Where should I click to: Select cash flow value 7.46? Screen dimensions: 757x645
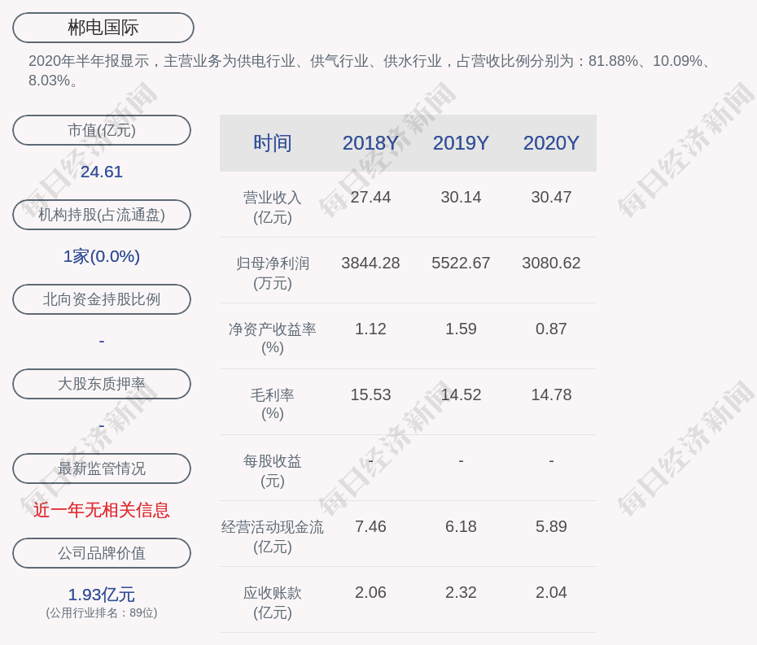tap(370, 526)
